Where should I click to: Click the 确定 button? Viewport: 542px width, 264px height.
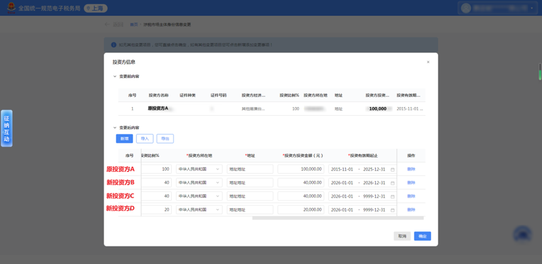pyautogui.click(x=422, y=236)
